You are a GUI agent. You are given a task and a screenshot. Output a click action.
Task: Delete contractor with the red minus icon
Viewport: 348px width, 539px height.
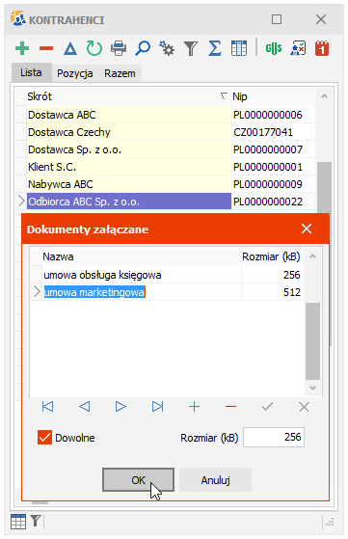pyautogui.click(x=46, y=48)
